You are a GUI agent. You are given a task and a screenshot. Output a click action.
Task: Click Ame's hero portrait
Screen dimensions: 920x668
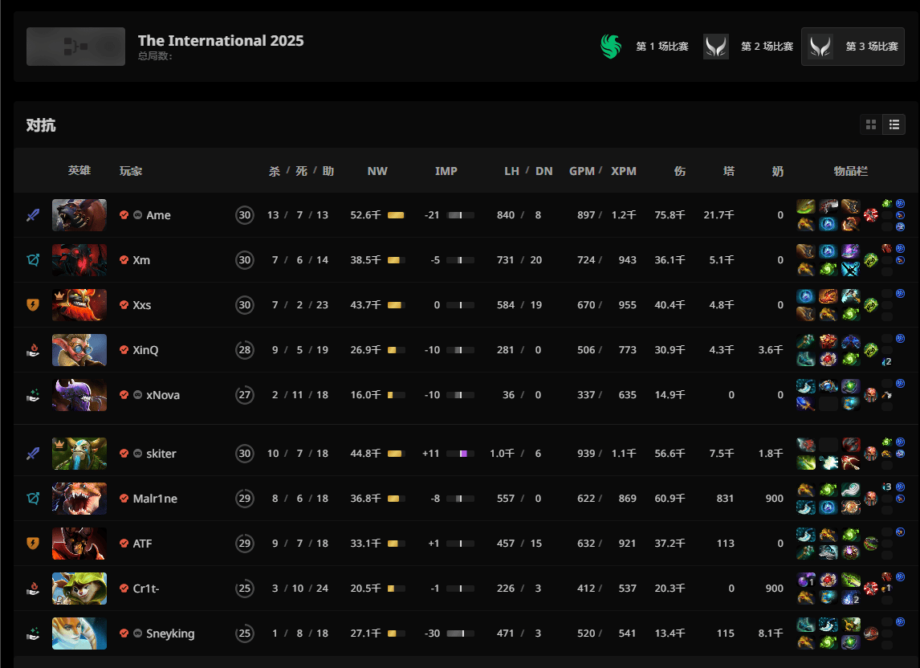79,215
